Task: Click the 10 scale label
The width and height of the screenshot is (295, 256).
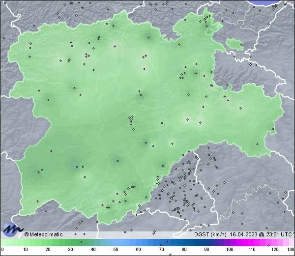Action: (26, 250)
